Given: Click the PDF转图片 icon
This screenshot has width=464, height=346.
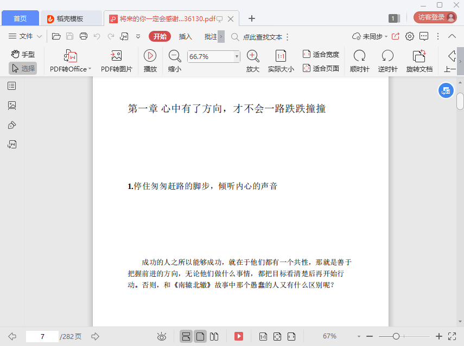Looking at the screenshot, I should coord(116,56).
